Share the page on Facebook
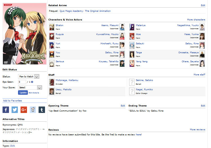The height and width of the screenshot is (148, 211). (6, 110)
